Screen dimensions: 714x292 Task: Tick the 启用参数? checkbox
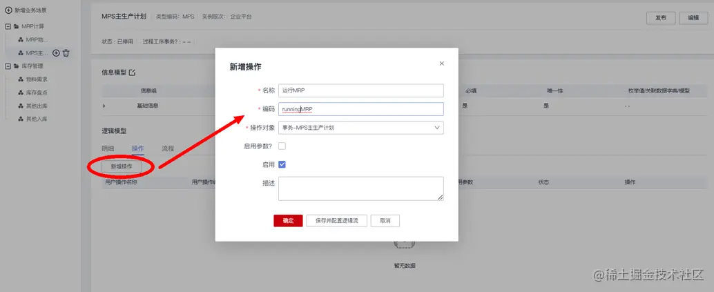pyautogui.click(x=282, y=146)
